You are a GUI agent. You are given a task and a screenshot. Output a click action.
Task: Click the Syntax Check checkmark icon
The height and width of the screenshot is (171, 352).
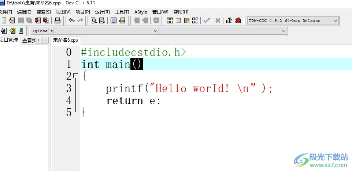coord(207,20)
